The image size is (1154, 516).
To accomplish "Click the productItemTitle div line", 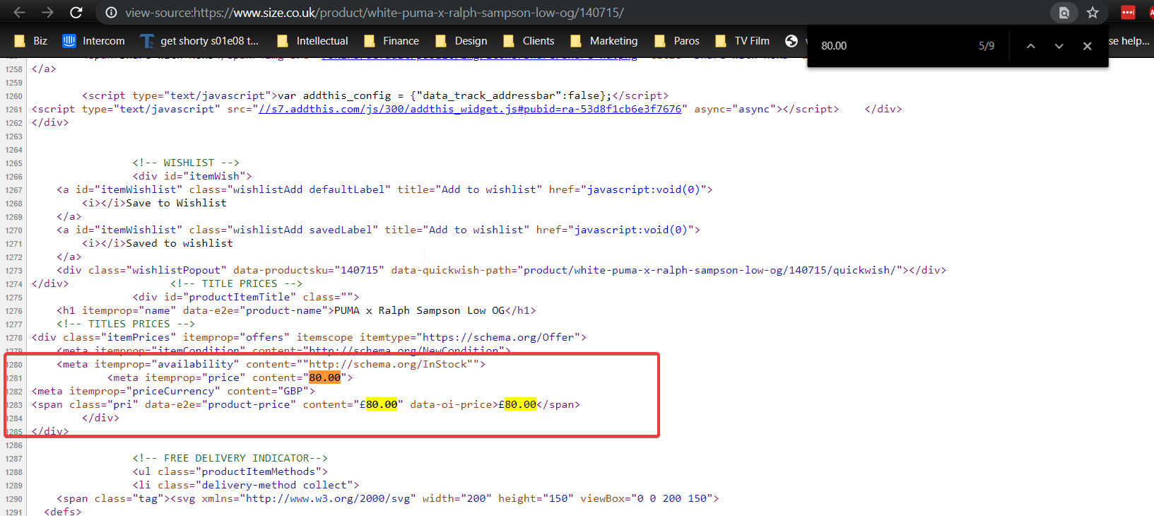I will tap(246, 297).
